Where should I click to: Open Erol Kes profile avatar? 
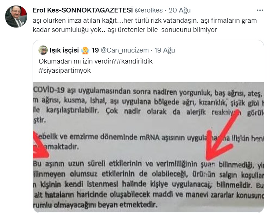[x=16, y=17]
